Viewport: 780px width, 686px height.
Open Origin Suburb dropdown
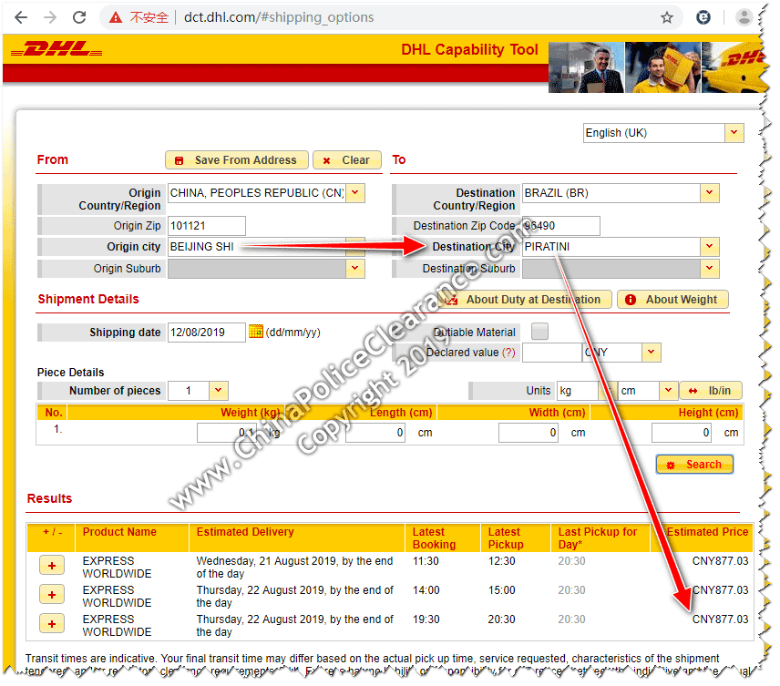pyautogui.click(x=355, y=269)
